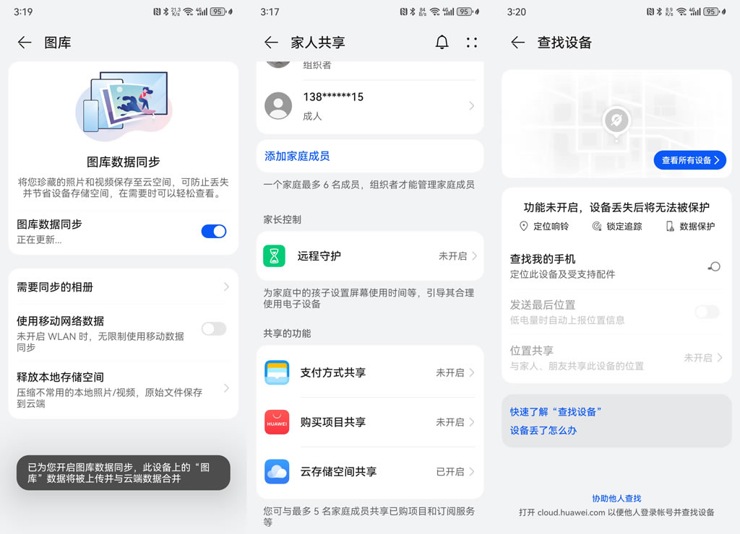Disable the 图库数据同步 switch

(x=213, y=231)
